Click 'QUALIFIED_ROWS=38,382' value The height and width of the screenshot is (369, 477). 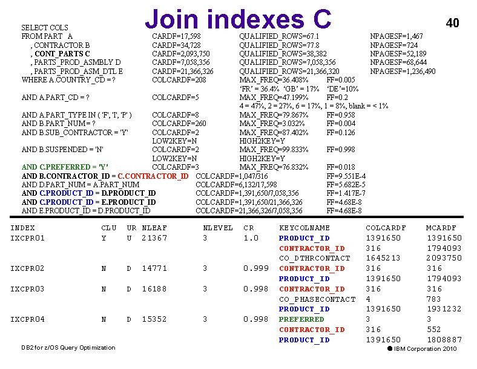[283, 53]
